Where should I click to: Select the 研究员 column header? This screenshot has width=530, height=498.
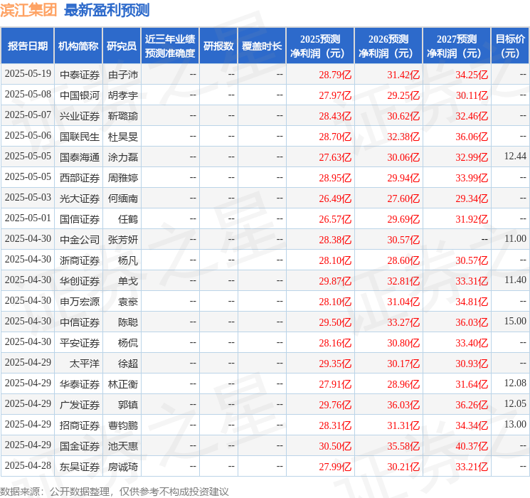pos(122,46)
